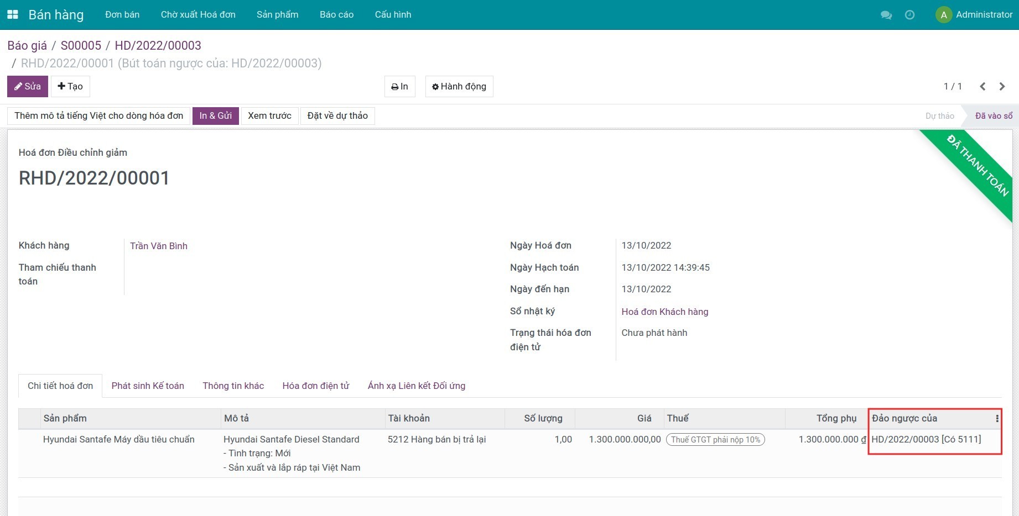This screenshot has height=516, width=1019.
Task: Open the Cấu hình menu
Action: click(393, 15)
